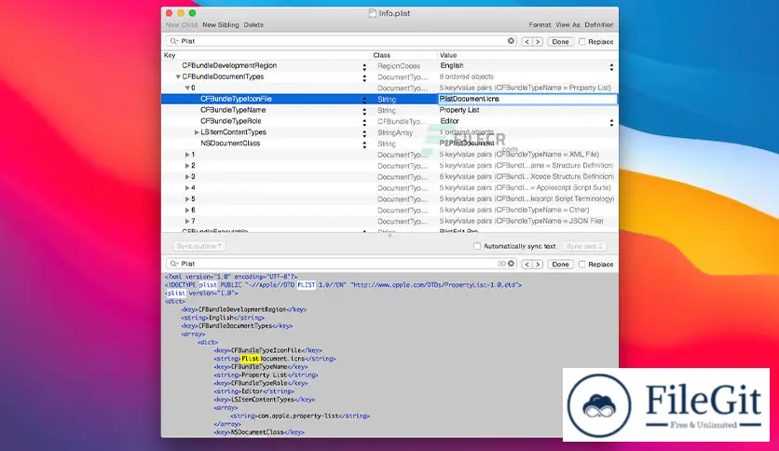Expand the LSItemContentTypes row
This screenshot has width=779, height=451.
[x=197, y=132]
